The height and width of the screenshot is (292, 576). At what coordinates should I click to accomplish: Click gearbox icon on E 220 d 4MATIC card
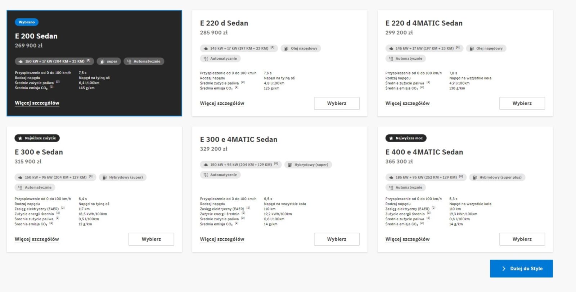coord(391,59)
